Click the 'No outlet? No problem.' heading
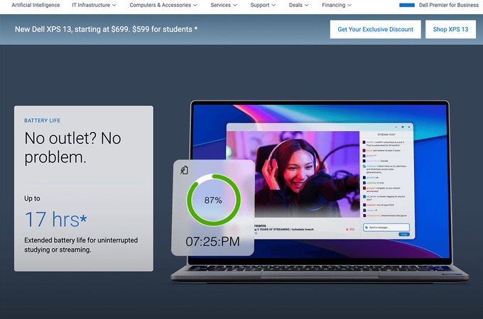Screen dimensions: 483x319 point(72,147)
